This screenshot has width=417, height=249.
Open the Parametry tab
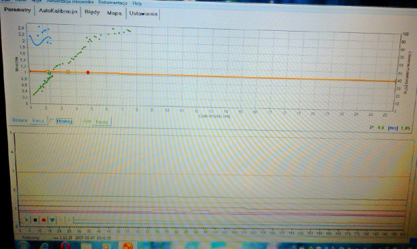[x=17, y=10]
